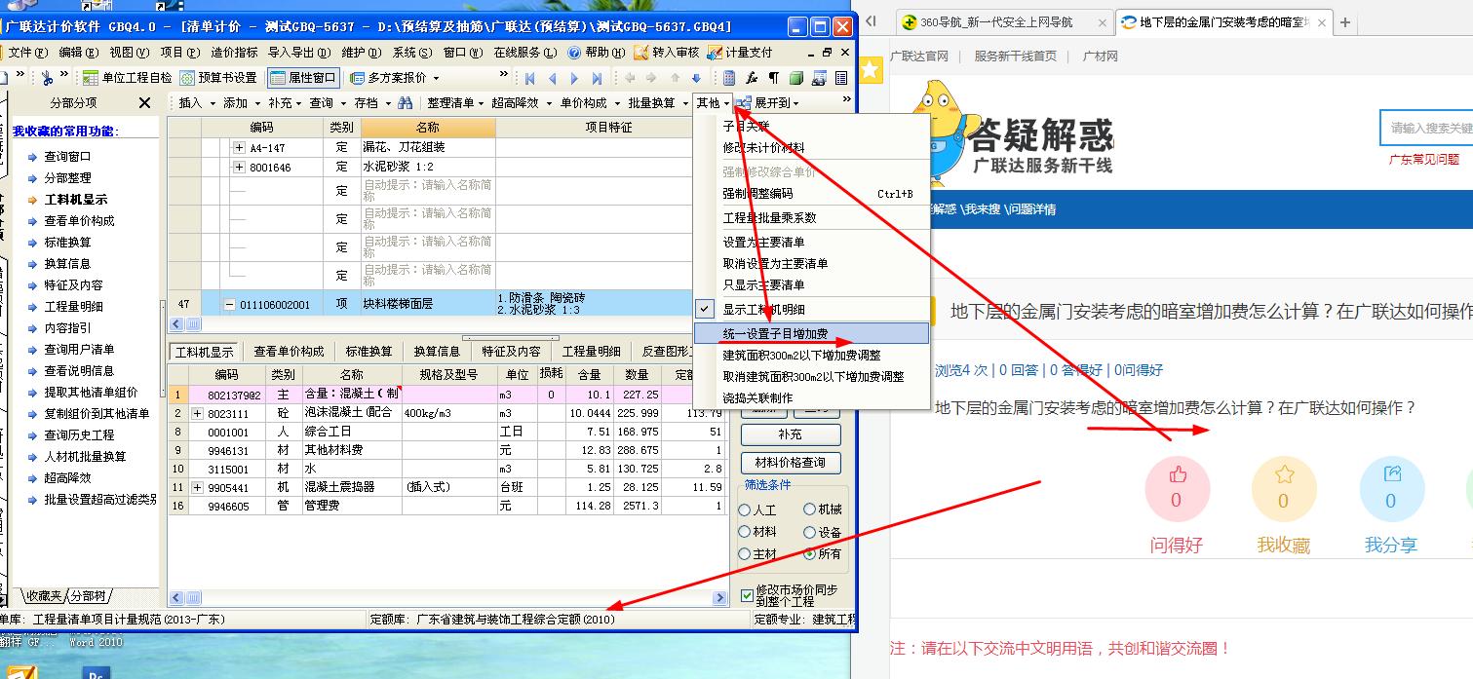Viewport: 1473px width, 679px height.
Task: Click the binoculars find icon
Action: [x=405, y=102]
